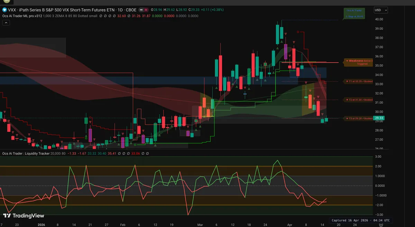The image size is (415, 227).
Task: Click the Feb label on time axis
Action: (123, 224)
